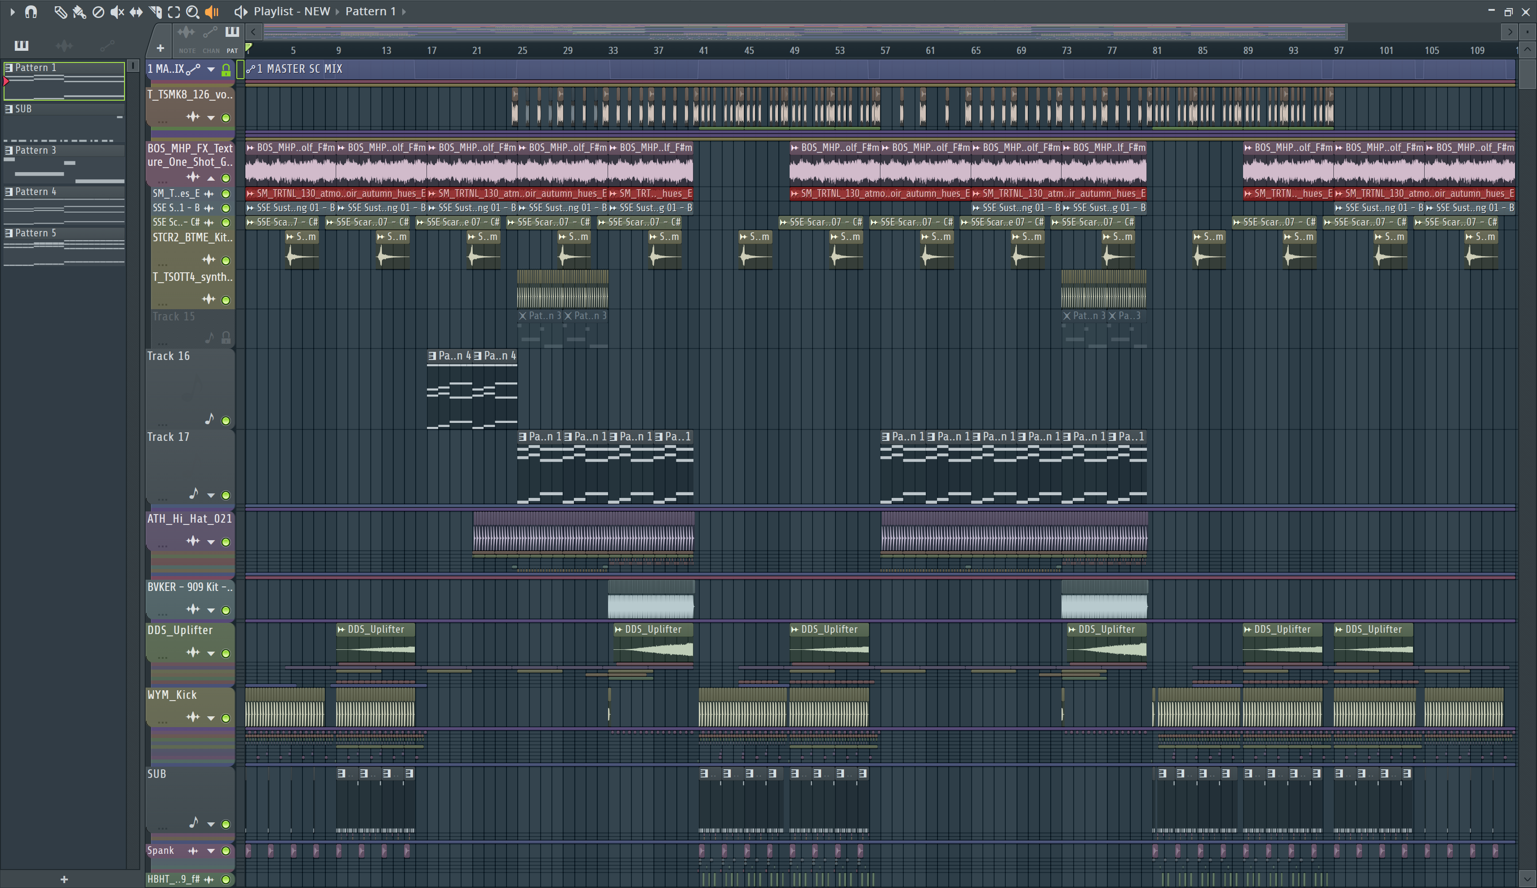Click the picker panel vertical scrollbar handle
Screen dimensions: 1537x888
(x=133, y=65)
